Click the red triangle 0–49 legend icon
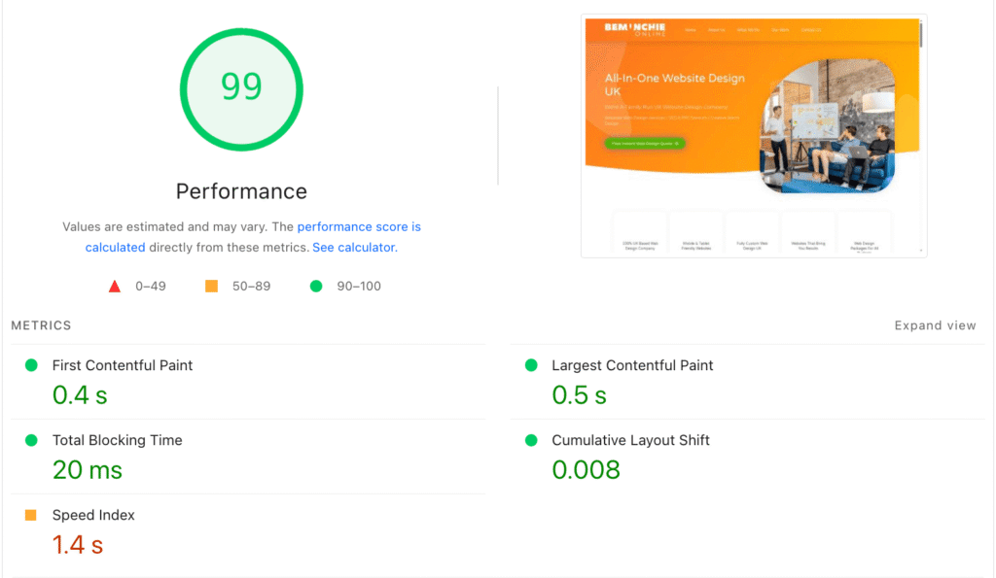996x578 pixels. click(x=115, y=287)
